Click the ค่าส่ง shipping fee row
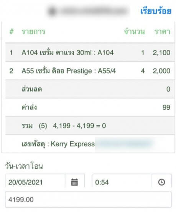The height and width of the screenshot is (212, 176). pos(90,107)
